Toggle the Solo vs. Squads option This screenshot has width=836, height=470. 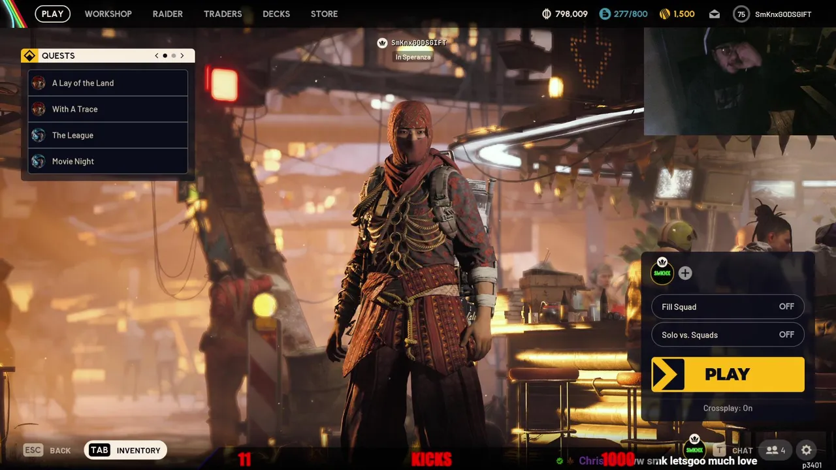[x=728, y=334]
